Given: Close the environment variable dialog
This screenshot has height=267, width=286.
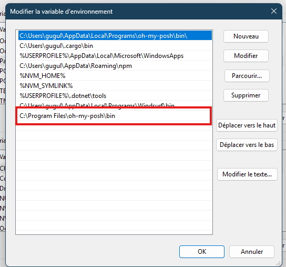Looking at the screenshot, I should pos(274,12).
